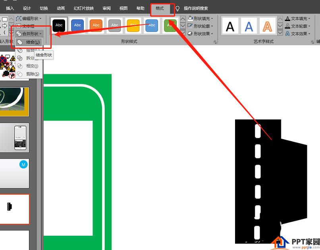Click the 组合 combine icon in menu
Screen dimensions: 320x250
pos(20,50)
